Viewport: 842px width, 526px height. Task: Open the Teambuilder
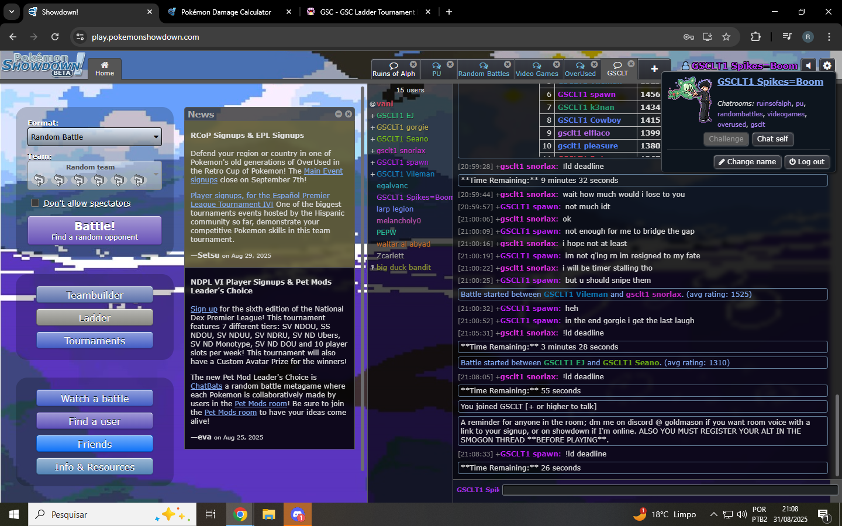(x=95, y=295)
